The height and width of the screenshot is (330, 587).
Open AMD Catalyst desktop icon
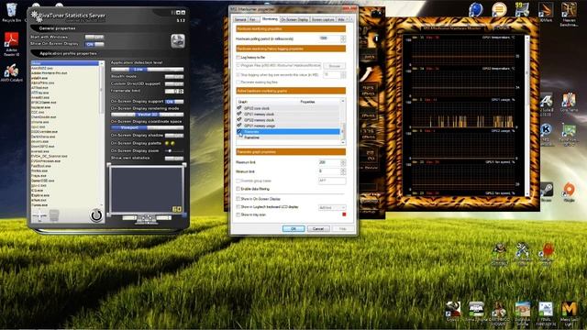pyautogui.click(x=12, y=73)
